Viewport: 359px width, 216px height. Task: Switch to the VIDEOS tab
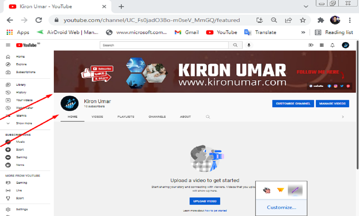click(97, 117)
